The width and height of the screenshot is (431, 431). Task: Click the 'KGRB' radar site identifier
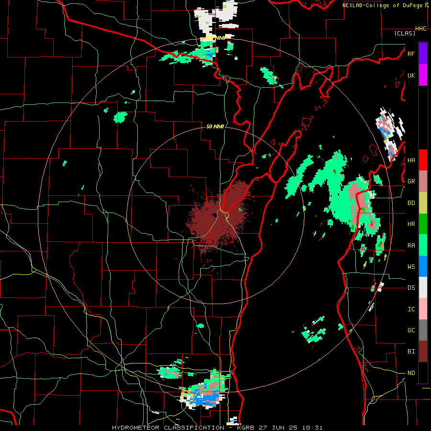[x=246, y=428]
